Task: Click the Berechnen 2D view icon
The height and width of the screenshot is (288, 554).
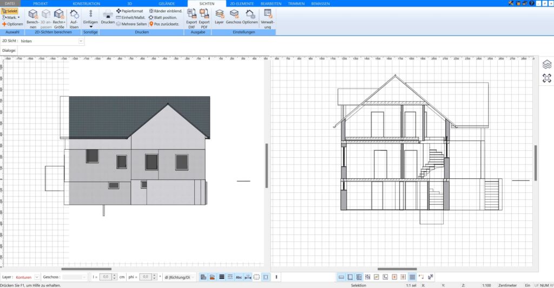Action: 33,15
